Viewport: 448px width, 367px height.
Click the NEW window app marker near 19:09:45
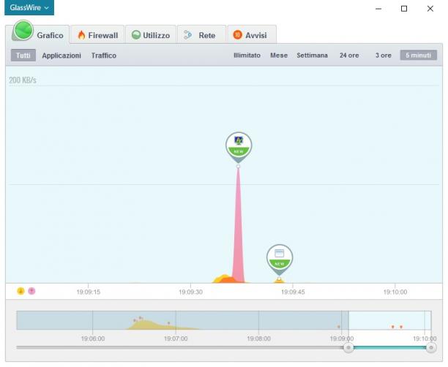point(280,260)
